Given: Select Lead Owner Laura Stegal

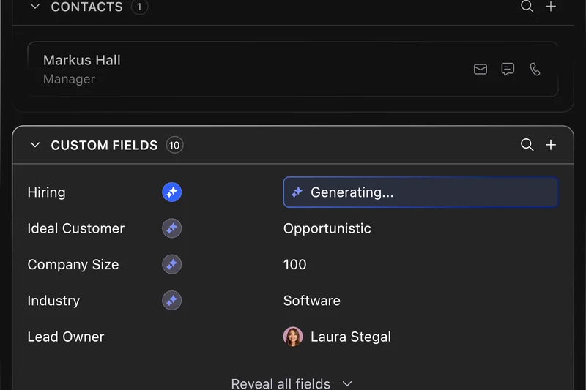Looking at the screenshot, I should click(338, 337).
